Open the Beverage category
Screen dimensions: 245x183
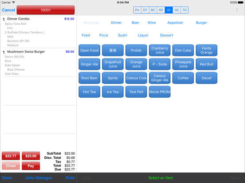click(x=91, y=23)
